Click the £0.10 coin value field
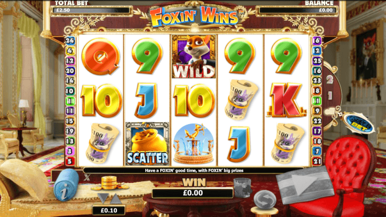The width and height of the screenshot is (386, 217). (x=109, y=210)
